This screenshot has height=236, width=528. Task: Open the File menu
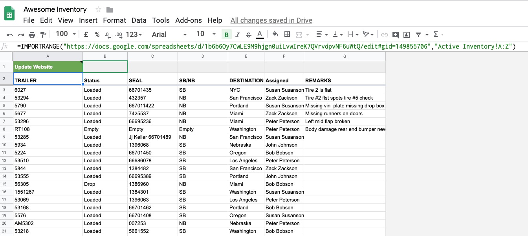click(x=29, y=20)
